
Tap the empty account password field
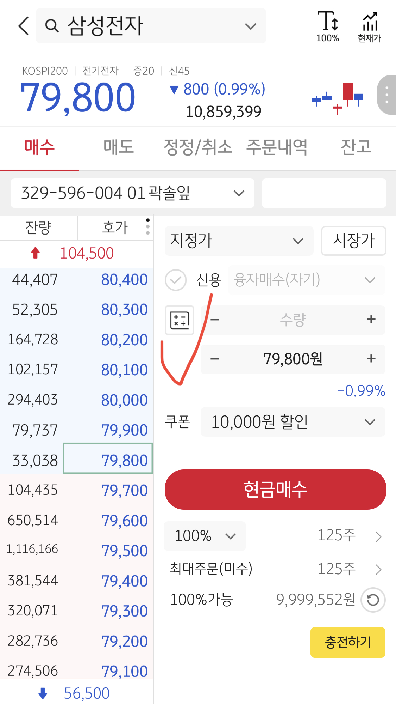pyautogui.click(x=324, y=193)
